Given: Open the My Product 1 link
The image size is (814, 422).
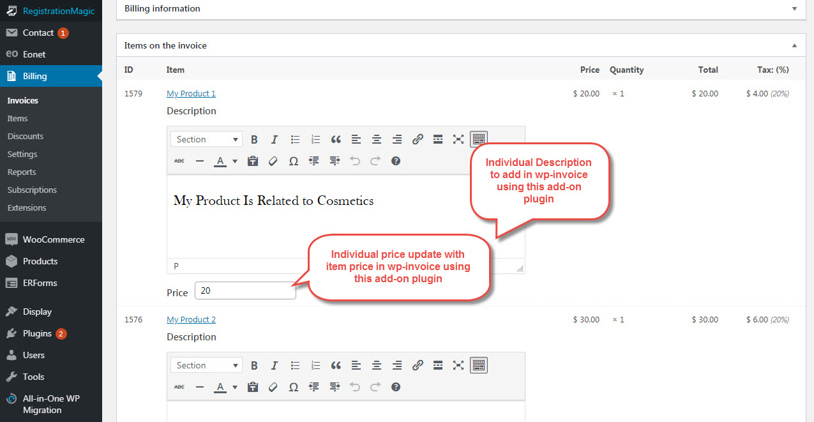Looking at the screenshot, I should point(191,93).
